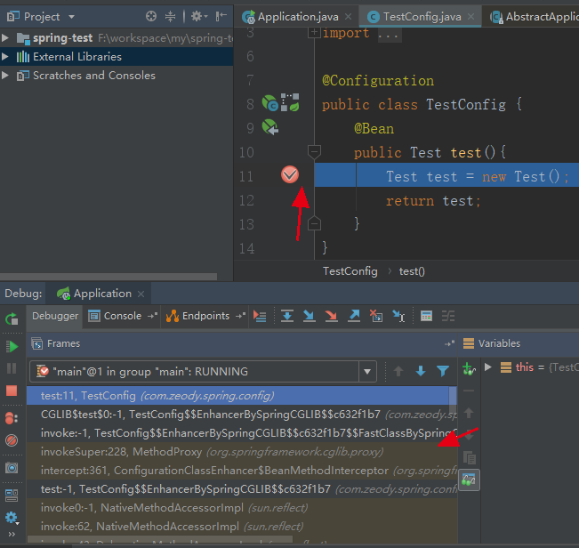This screenshot has height=548, width=579.
Task: Click TestConfig in the editor breadcrumb
Action: (x=350, y=271)
